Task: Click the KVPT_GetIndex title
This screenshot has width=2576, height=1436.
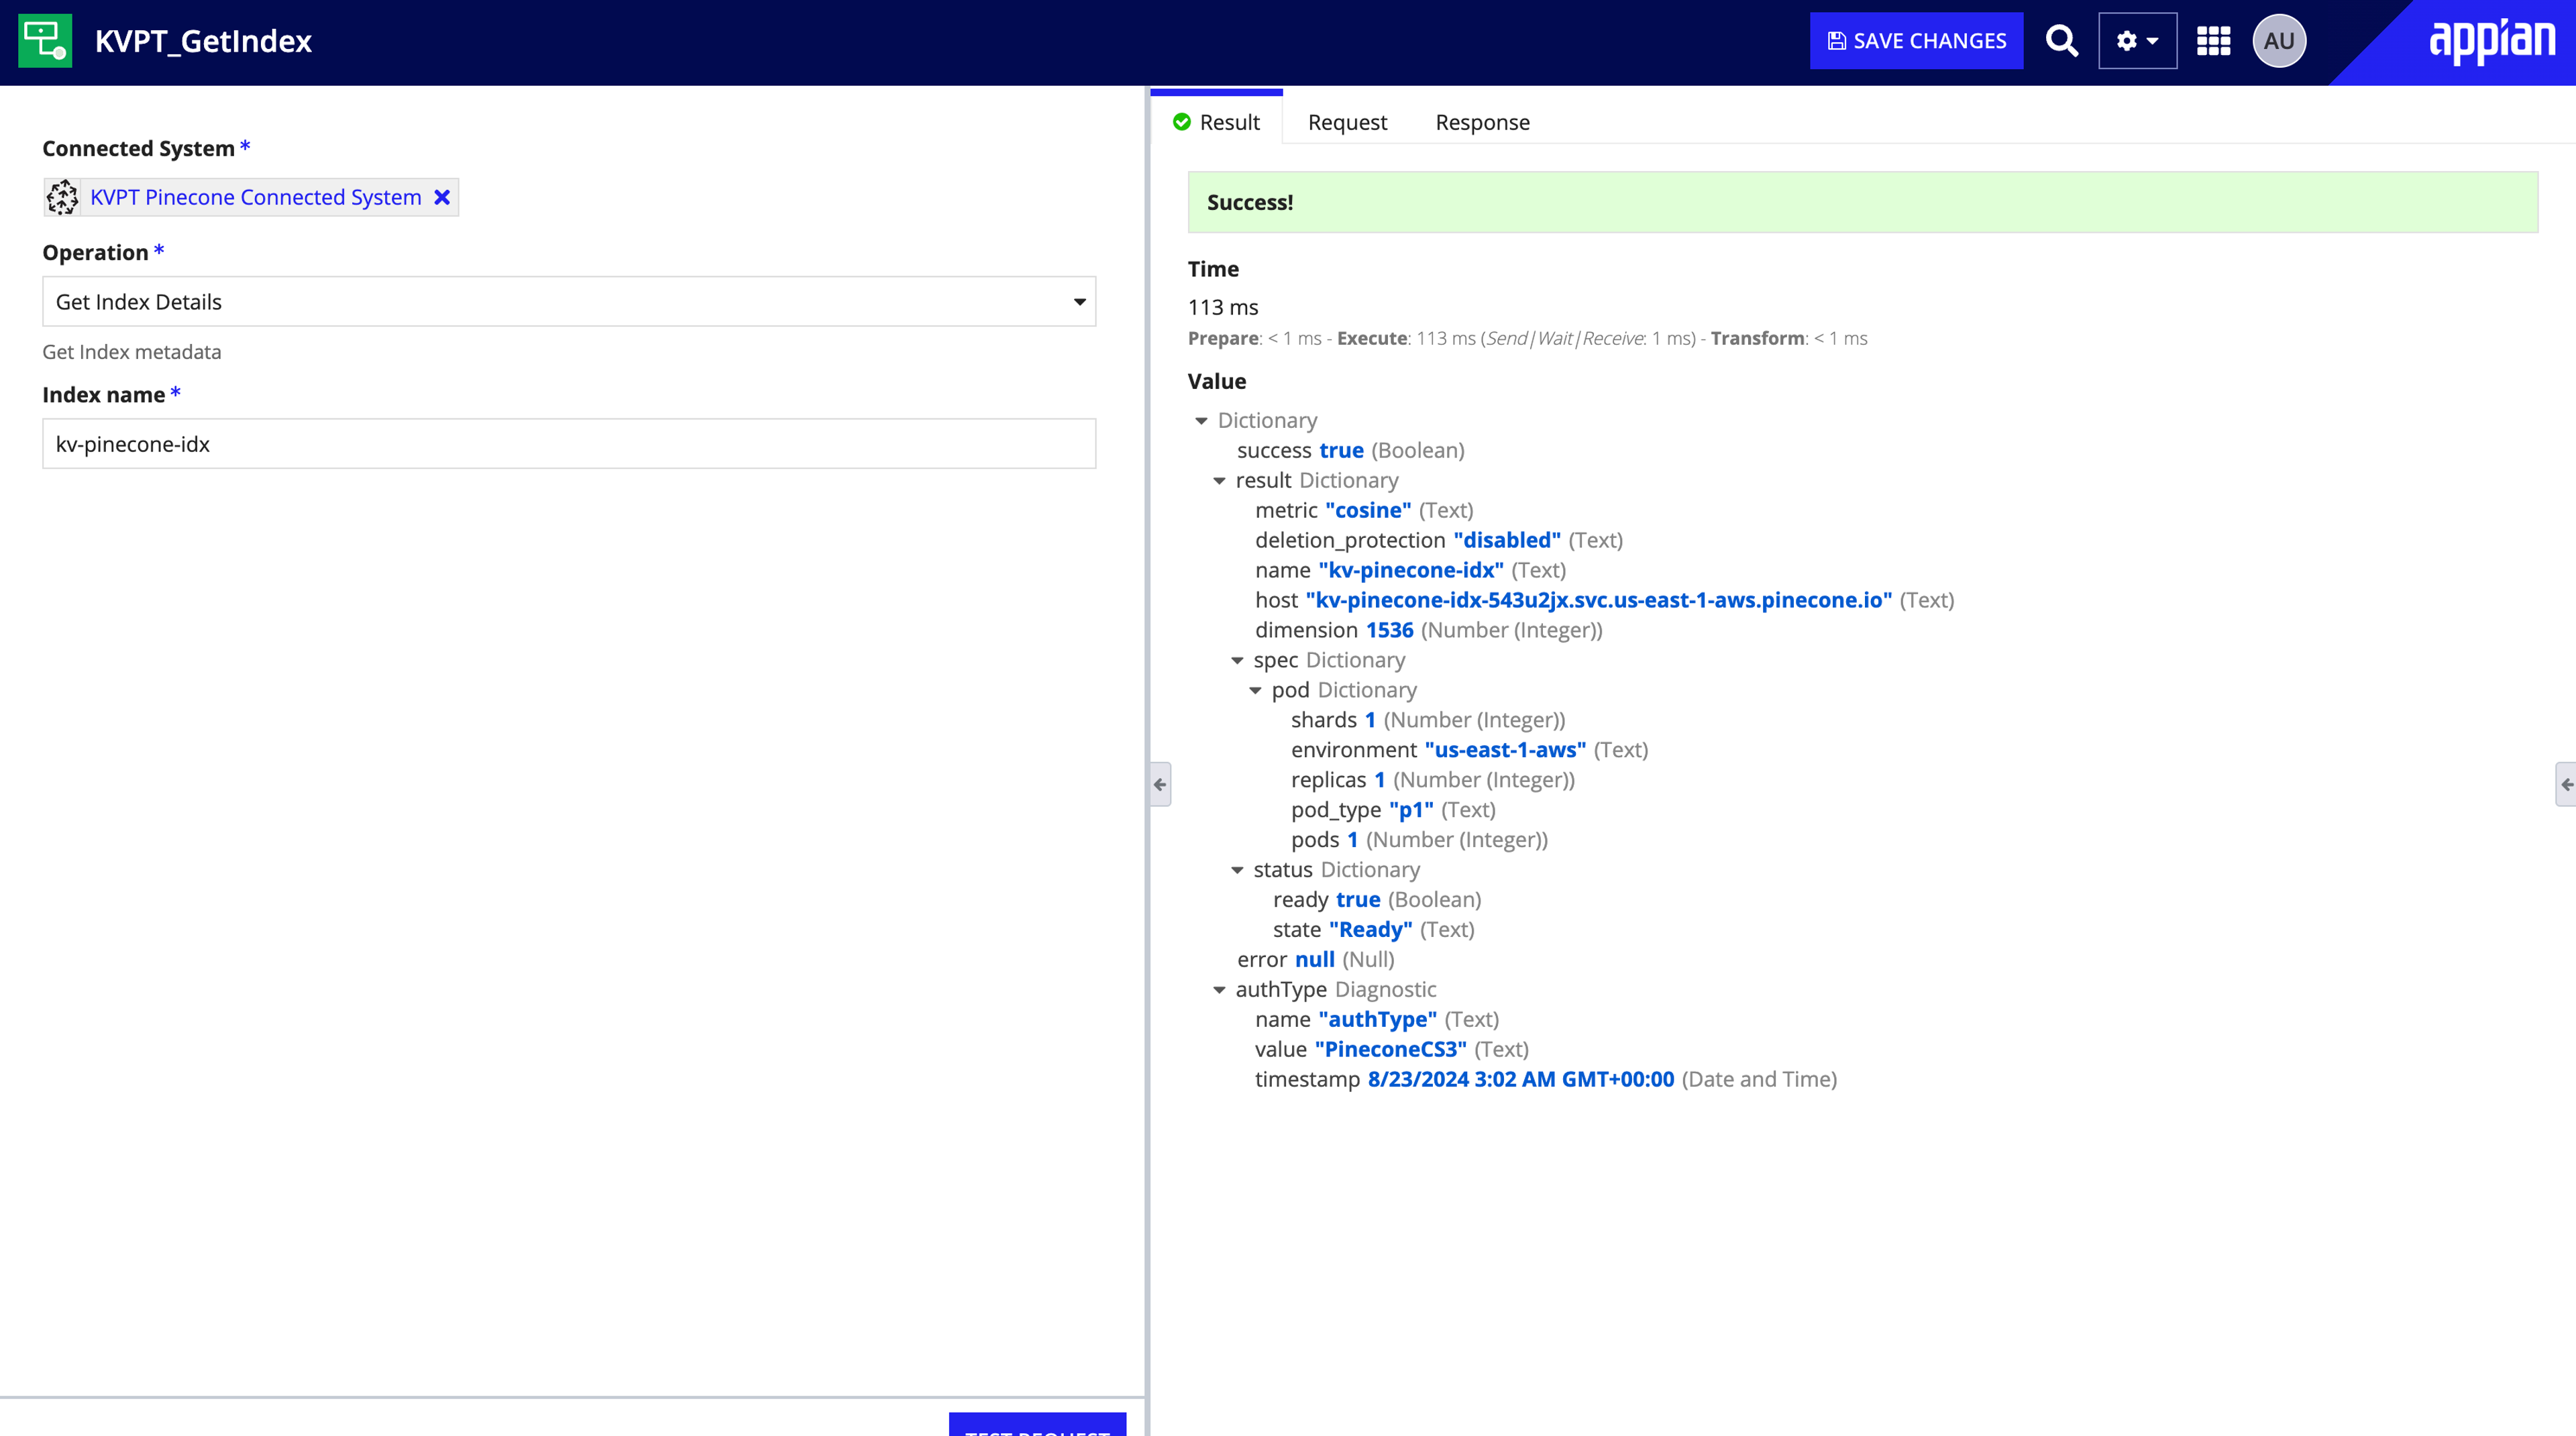Action: [x=203, y=41]
